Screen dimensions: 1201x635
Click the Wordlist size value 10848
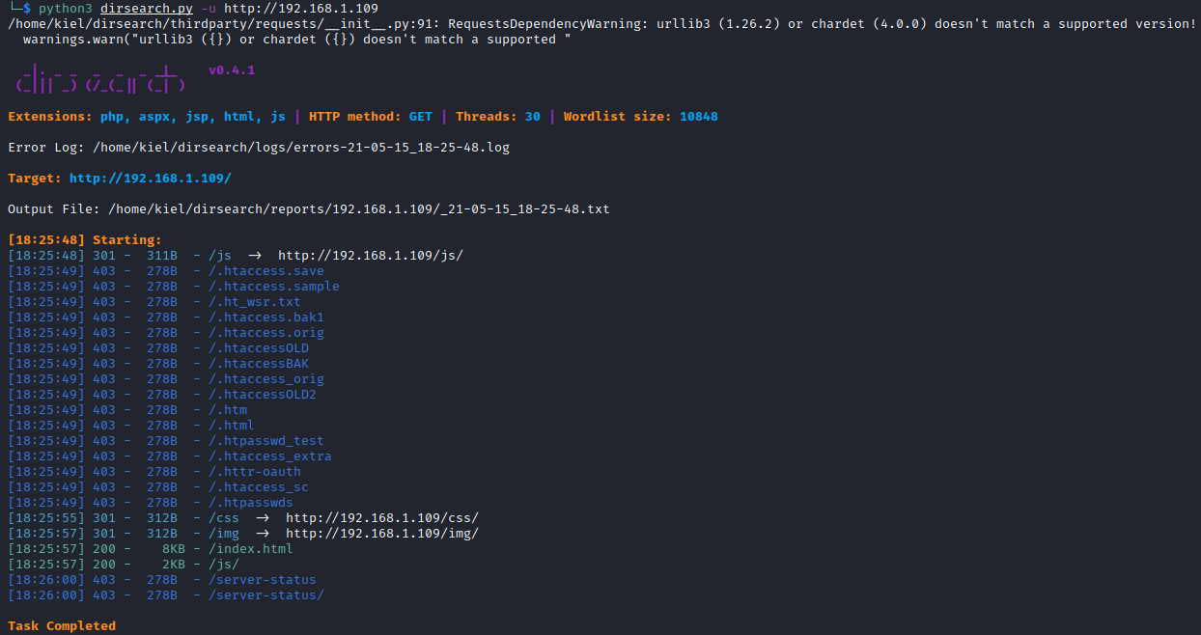coord(698,117)
